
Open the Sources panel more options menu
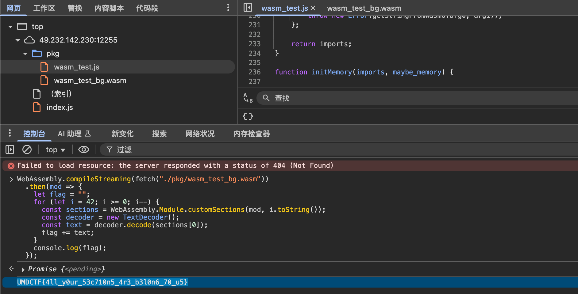[x=228, y=8]
